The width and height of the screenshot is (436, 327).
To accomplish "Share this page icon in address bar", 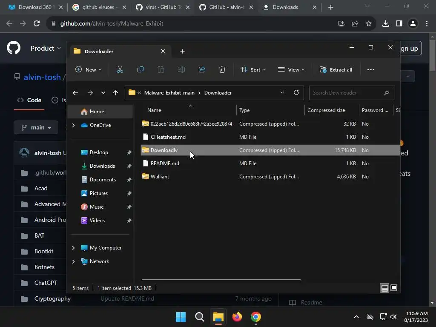I will [x=355, y=24].
